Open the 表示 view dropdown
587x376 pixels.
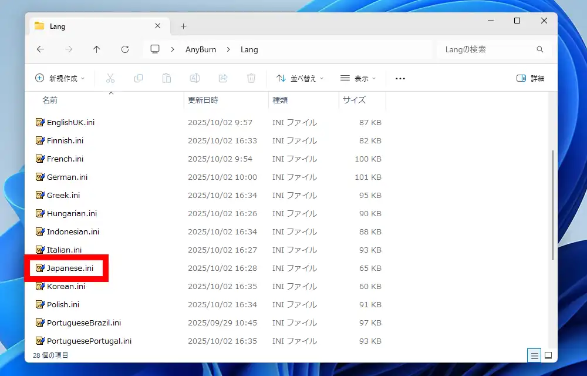(358, 78)
